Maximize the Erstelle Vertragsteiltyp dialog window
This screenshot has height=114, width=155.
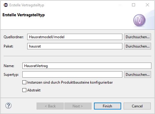134,5
